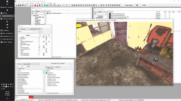The height and width of the screenshot is (101, 181).
Task: Open the Character menu
Action: [x=43, y=3]
